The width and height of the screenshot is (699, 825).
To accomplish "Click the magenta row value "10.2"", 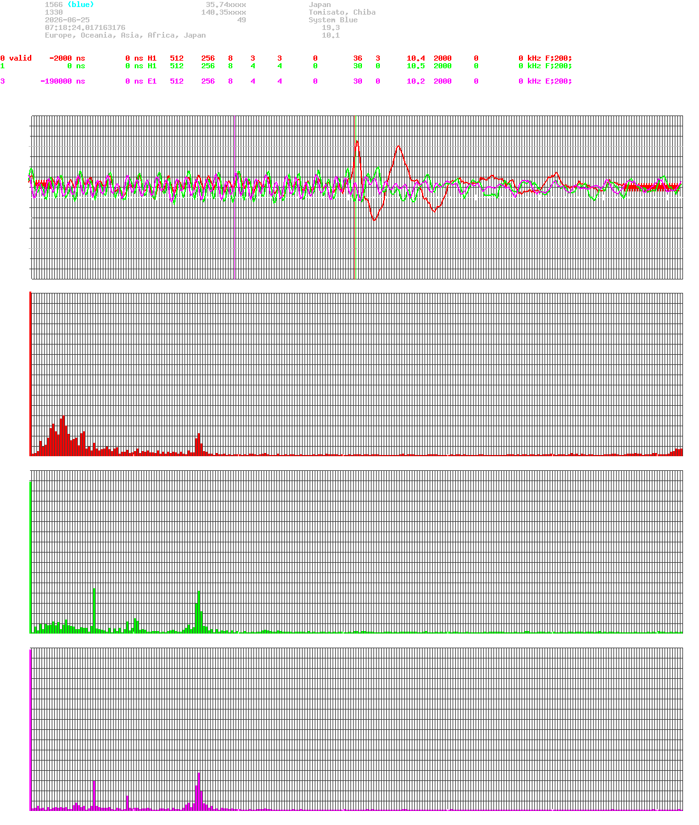I will click(x=416, y=81).
